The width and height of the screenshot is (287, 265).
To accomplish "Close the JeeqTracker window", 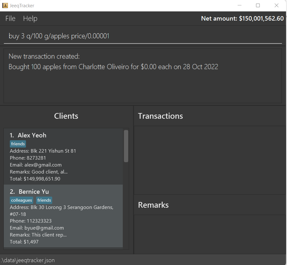I will pos(276,5).
